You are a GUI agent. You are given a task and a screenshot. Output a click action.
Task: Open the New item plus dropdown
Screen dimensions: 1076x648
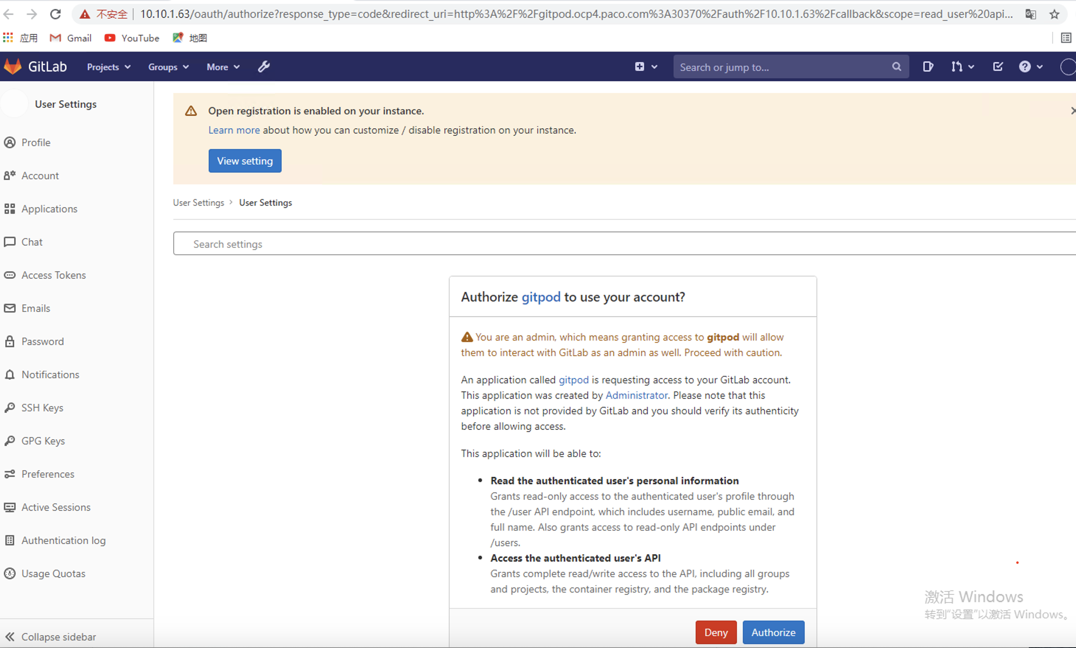(x=646, y=66)
